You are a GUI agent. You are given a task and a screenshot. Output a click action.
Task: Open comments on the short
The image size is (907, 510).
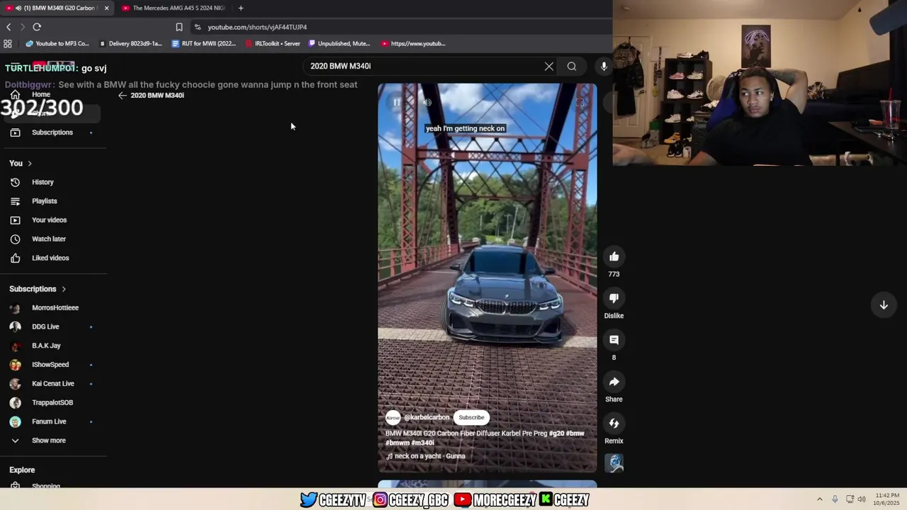(614, 340)
